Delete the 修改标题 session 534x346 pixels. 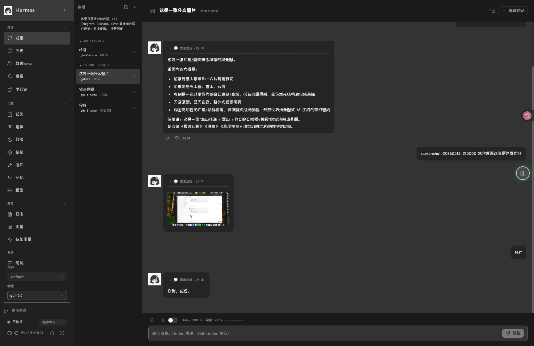coord(134,92)
